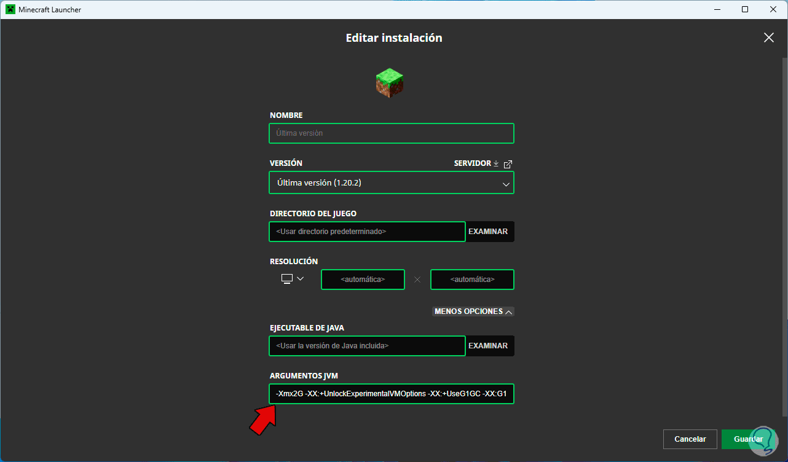Save the installation with Guardar
This screenshot has height=462, width=788.
(x=748, y=439)
